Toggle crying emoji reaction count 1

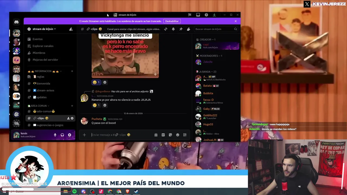pos(96,105)
